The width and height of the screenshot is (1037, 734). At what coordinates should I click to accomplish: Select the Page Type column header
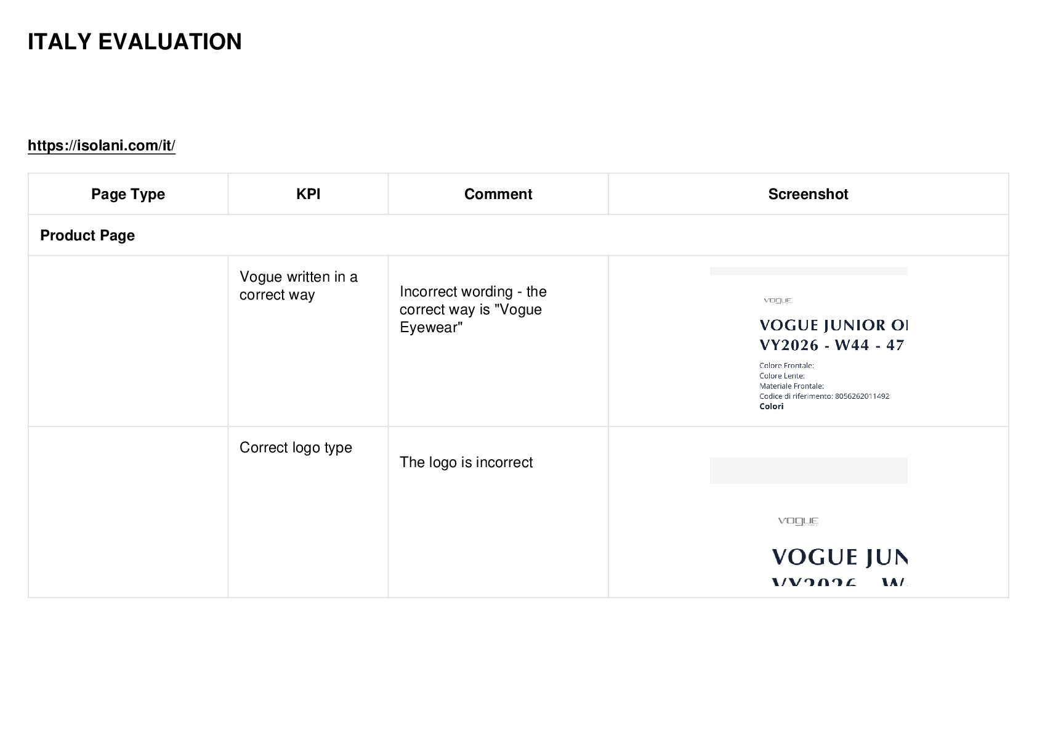click(128, 194)
